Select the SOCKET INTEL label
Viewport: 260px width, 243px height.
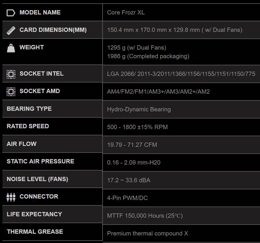click(42, 73)
